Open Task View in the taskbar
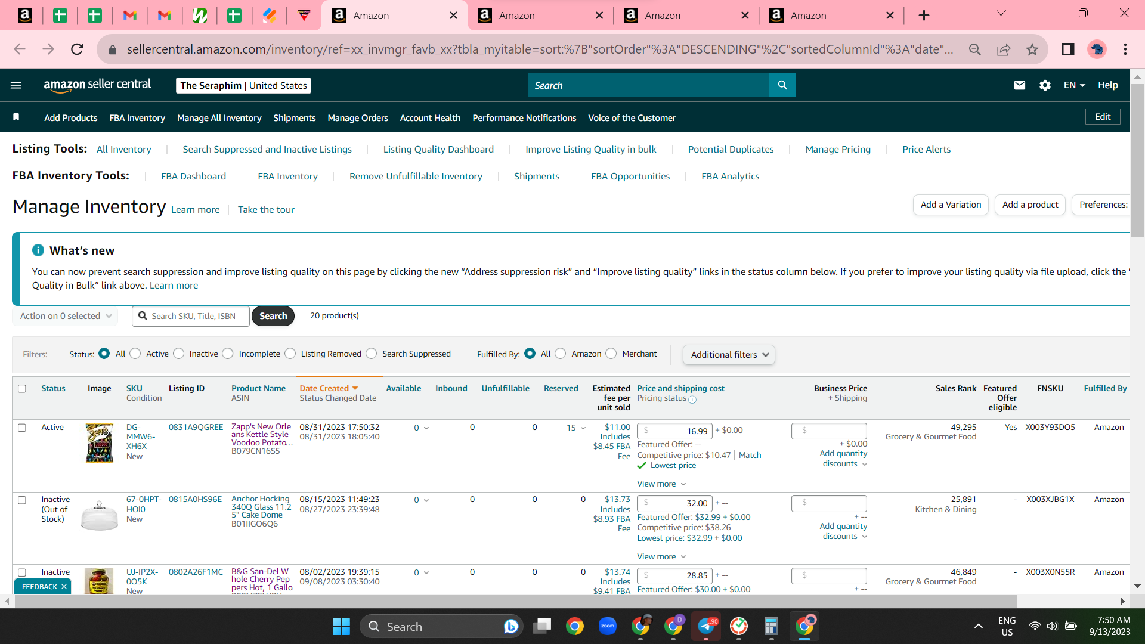Image resolution: width=1145 pixels, height=644 pixels. point(542,626)
